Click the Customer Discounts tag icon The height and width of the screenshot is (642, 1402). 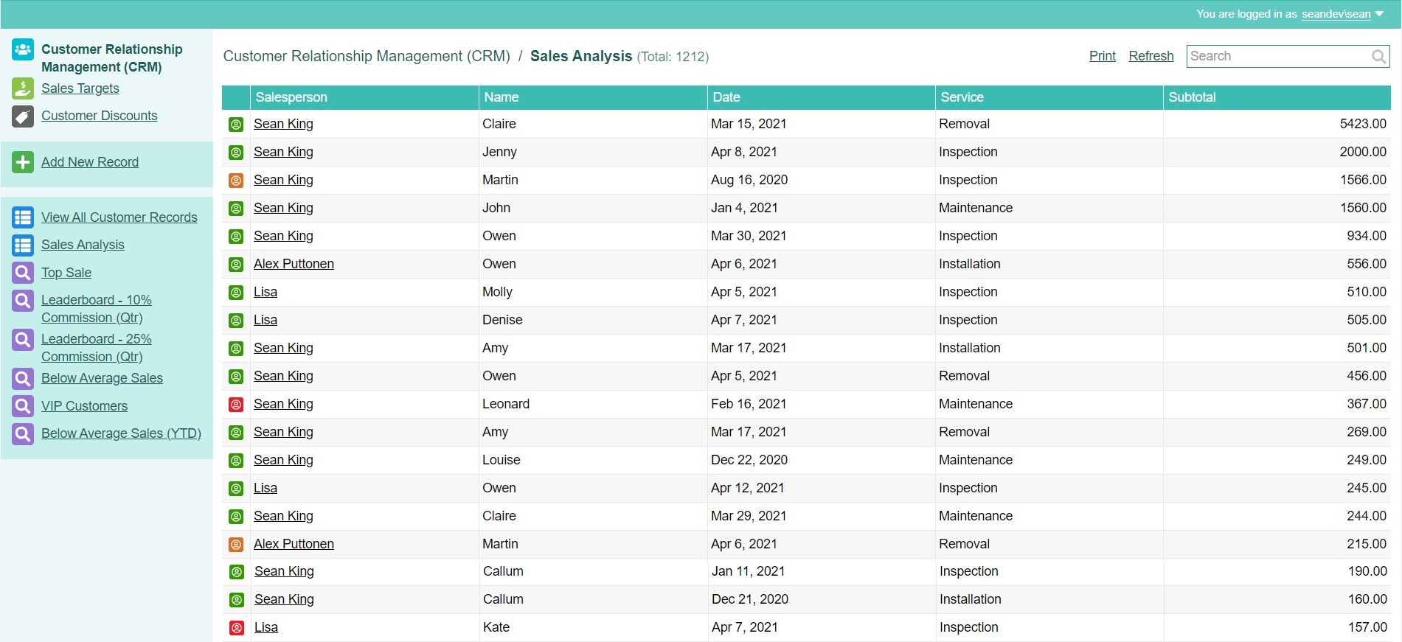click(x=23, y=116)
